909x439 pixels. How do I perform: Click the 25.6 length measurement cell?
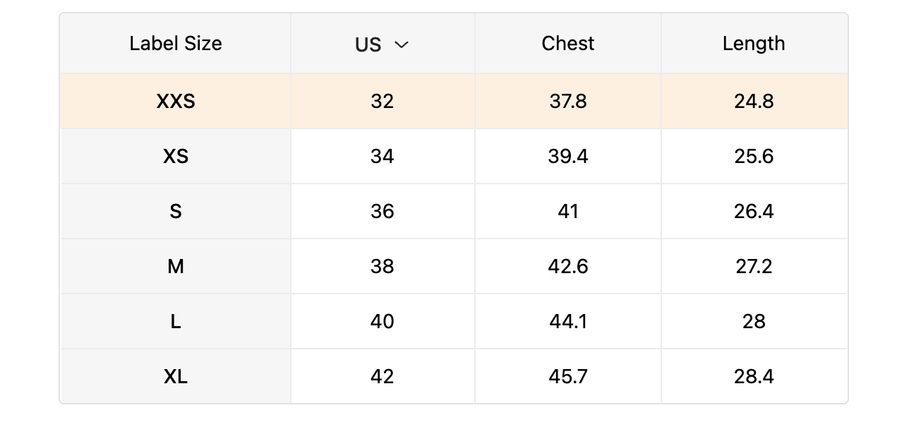pyautogui.click(x=754, y=157)
